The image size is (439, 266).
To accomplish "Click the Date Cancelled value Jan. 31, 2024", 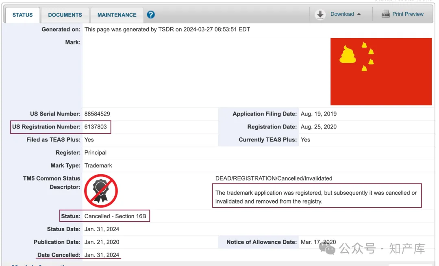I will [102, 255].
